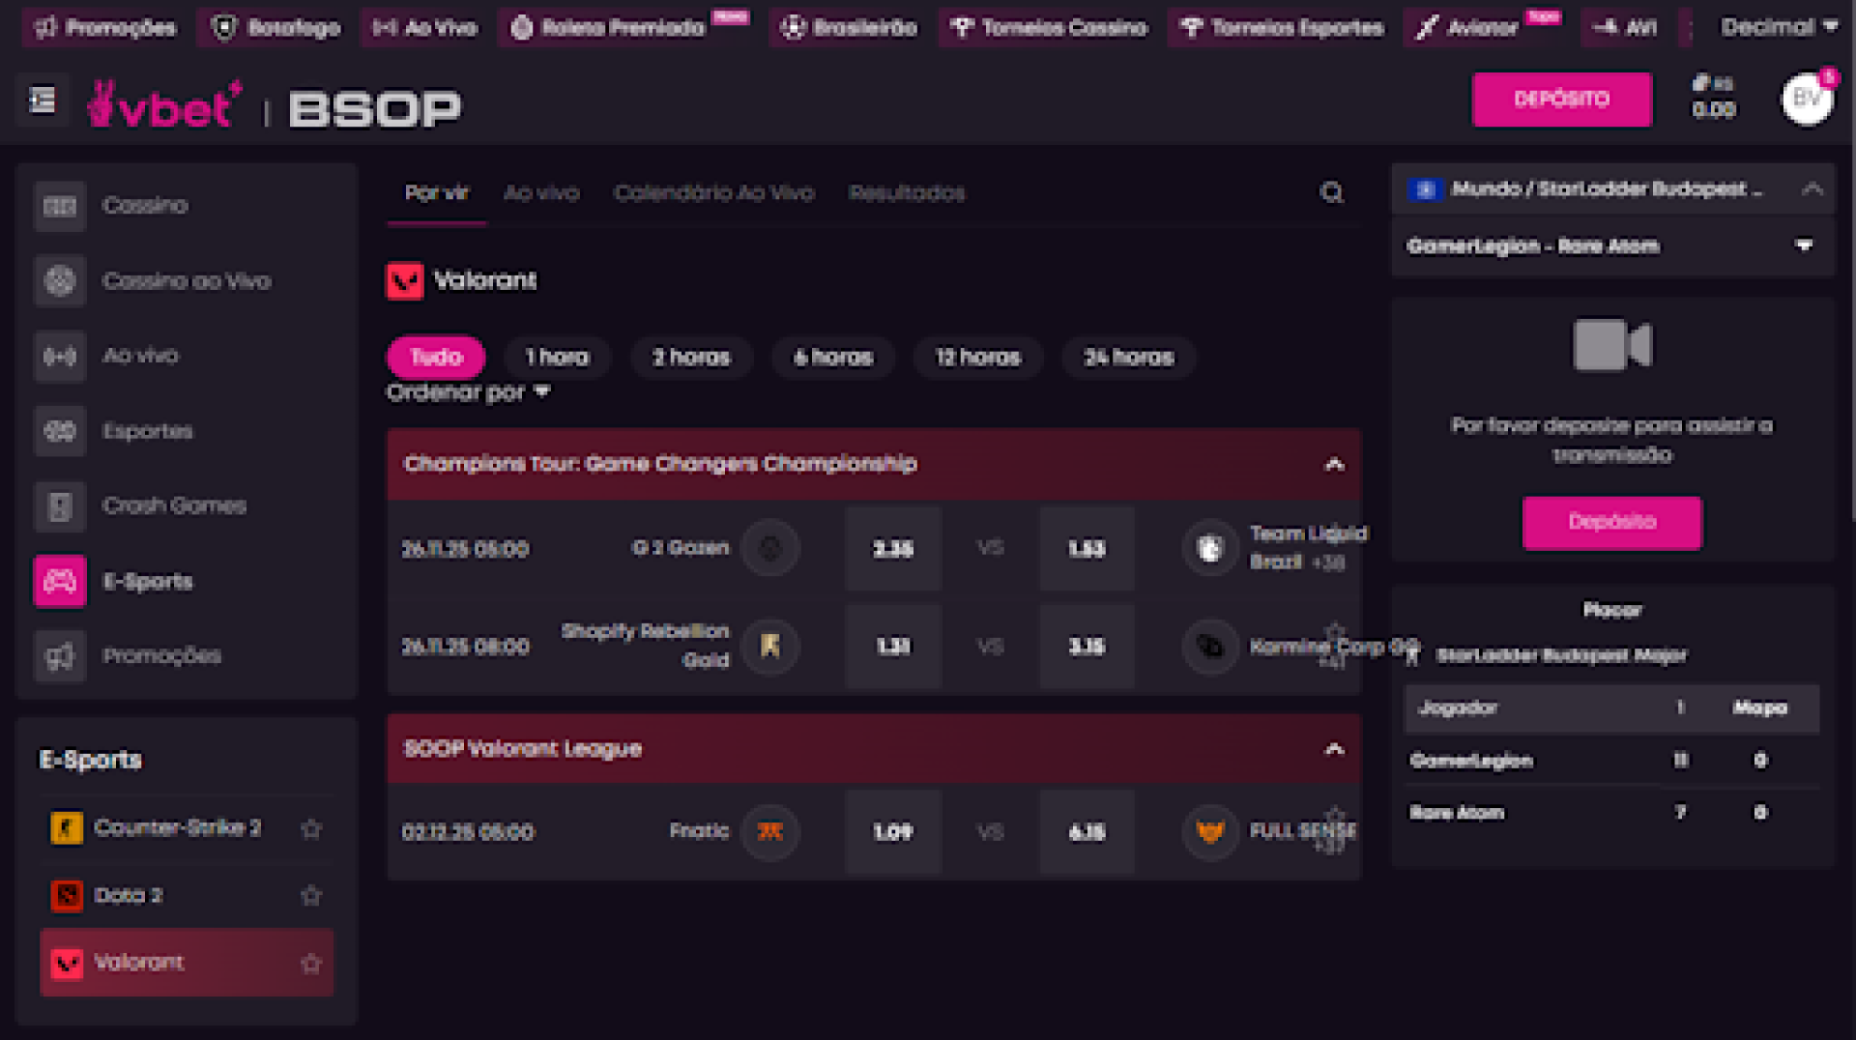Toggle the Valorant favorite star
The height and width of the screenshot is (1040, 1856).
(x=310, y=964)
